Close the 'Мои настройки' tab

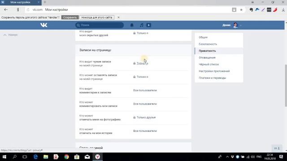(x=39, y=2)
